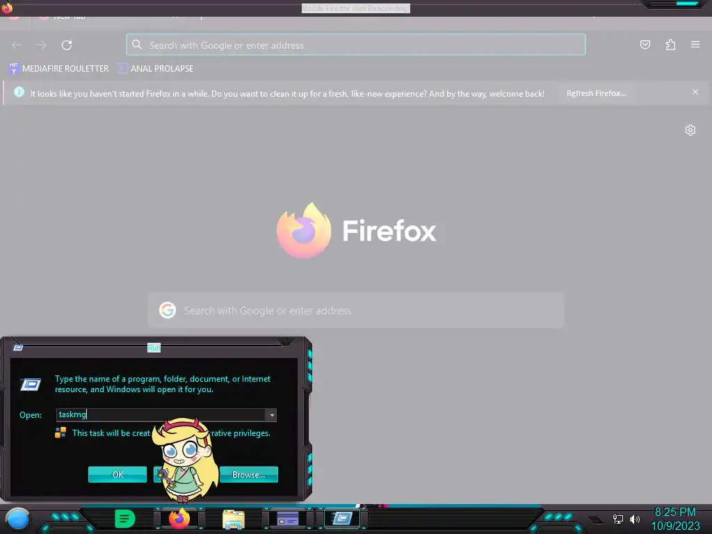Viewport: 712px width, 534px height.
Task: Click the admin shield icon in Run dialog
Action: coord(60,432)
